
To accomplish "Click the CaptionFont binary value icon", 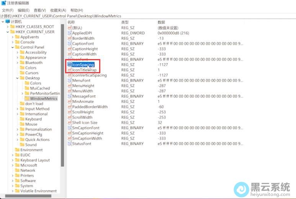I will tap(70, 43).
